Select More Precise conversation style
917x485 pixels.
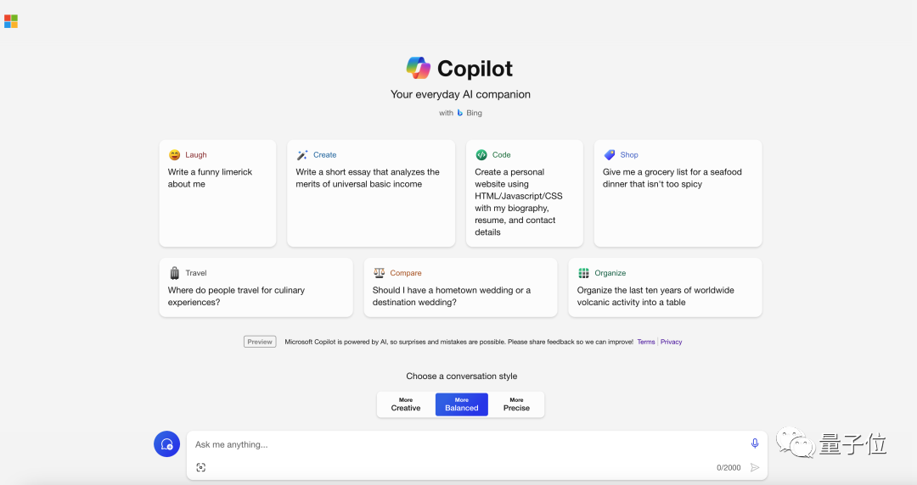(516, 404)
